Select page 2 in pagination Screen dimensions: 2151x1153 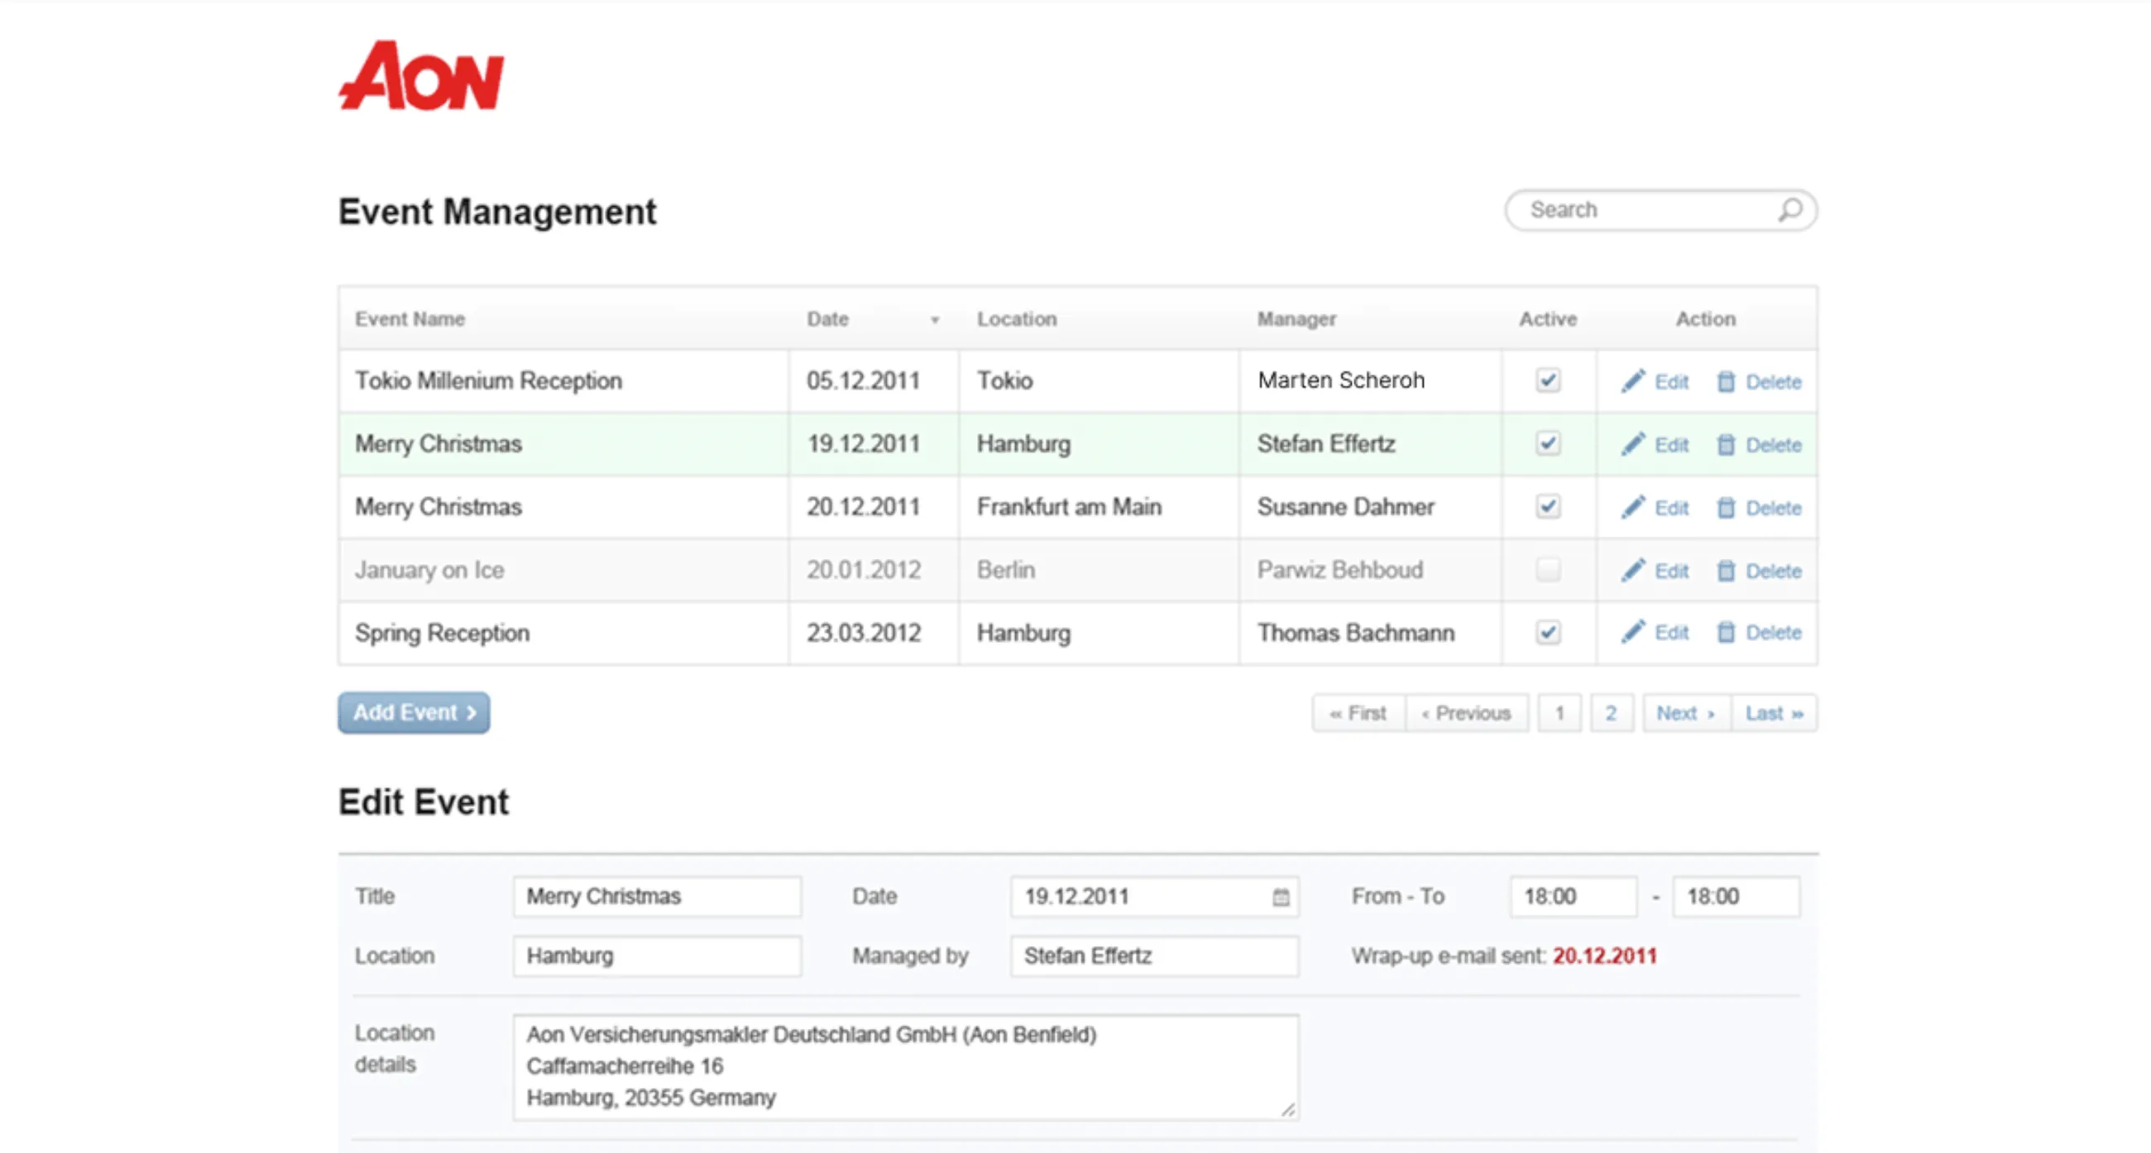pos(1611,714)
